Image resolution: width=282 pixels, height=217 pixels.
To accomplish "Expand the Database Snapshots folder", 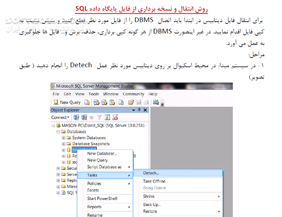I will (63, 144).
